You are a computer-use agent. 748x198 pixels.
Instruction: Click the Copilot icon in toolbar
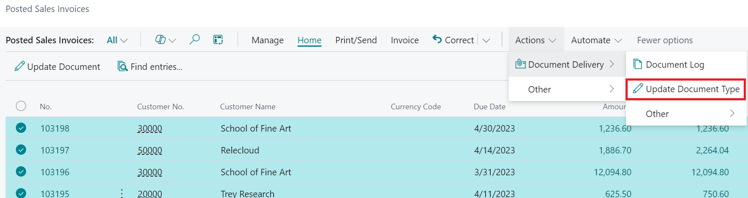(x=161, y=40)
